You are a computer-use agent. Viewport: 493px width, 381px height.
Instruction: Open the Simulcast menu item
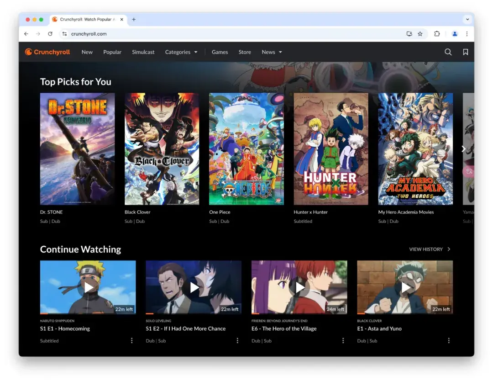coord(143,52)
